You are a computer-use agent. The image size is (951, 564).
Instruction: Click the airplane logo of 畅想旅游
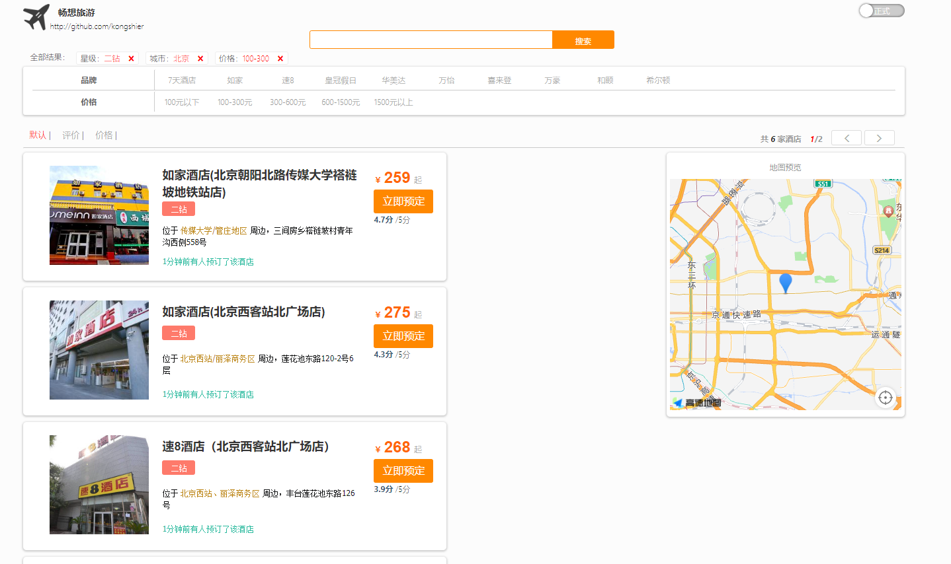(x=34, y=17)
